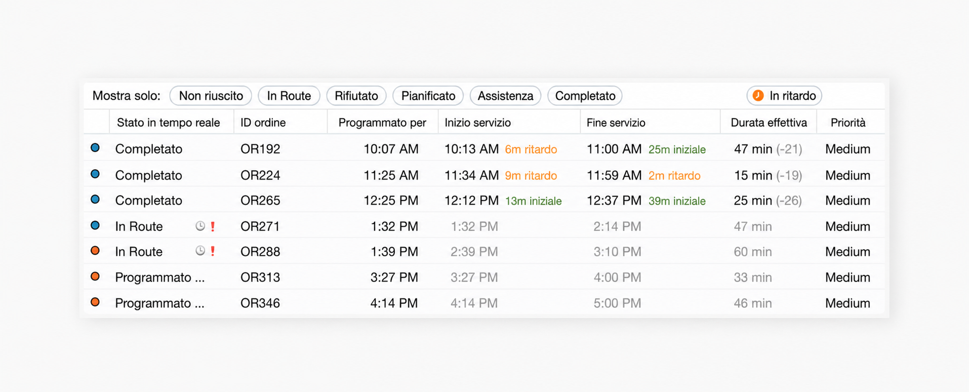Click the orange status dot for OR288
Screen dimensions: 969x392
point(95,251)
